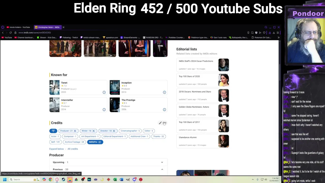Remove the Director filter chip
325x183 pixels.
(x=114, y=131)
